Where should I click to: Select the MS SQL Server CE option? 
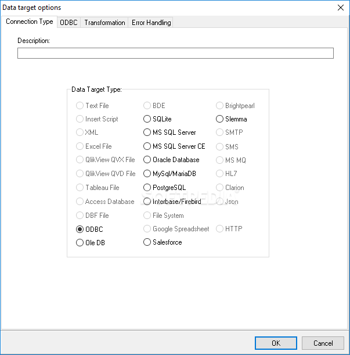[147, 146]
